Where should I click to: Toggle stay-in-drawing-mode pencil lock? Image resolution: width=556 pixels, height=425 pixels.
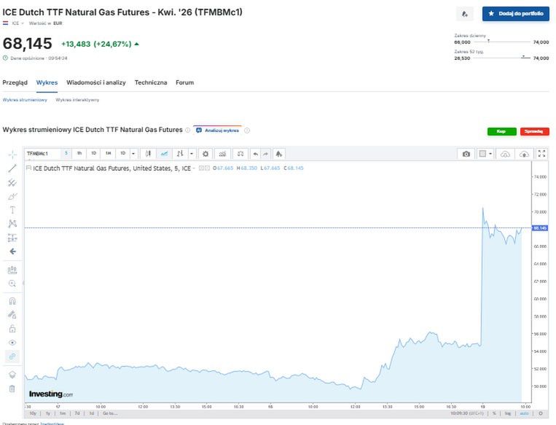point(12,315)
